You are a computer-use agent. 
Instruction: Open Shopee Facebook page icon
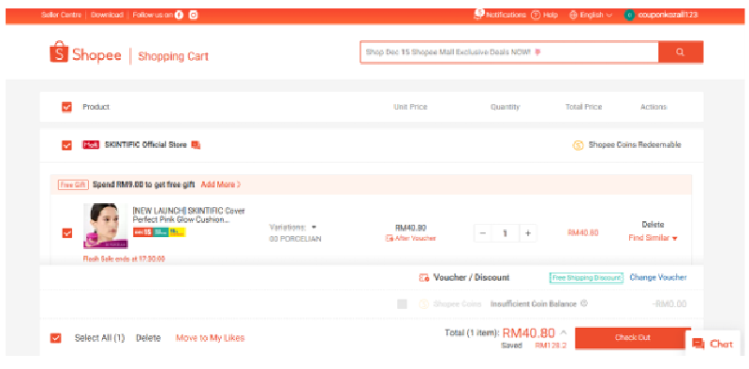pos(179,15)
